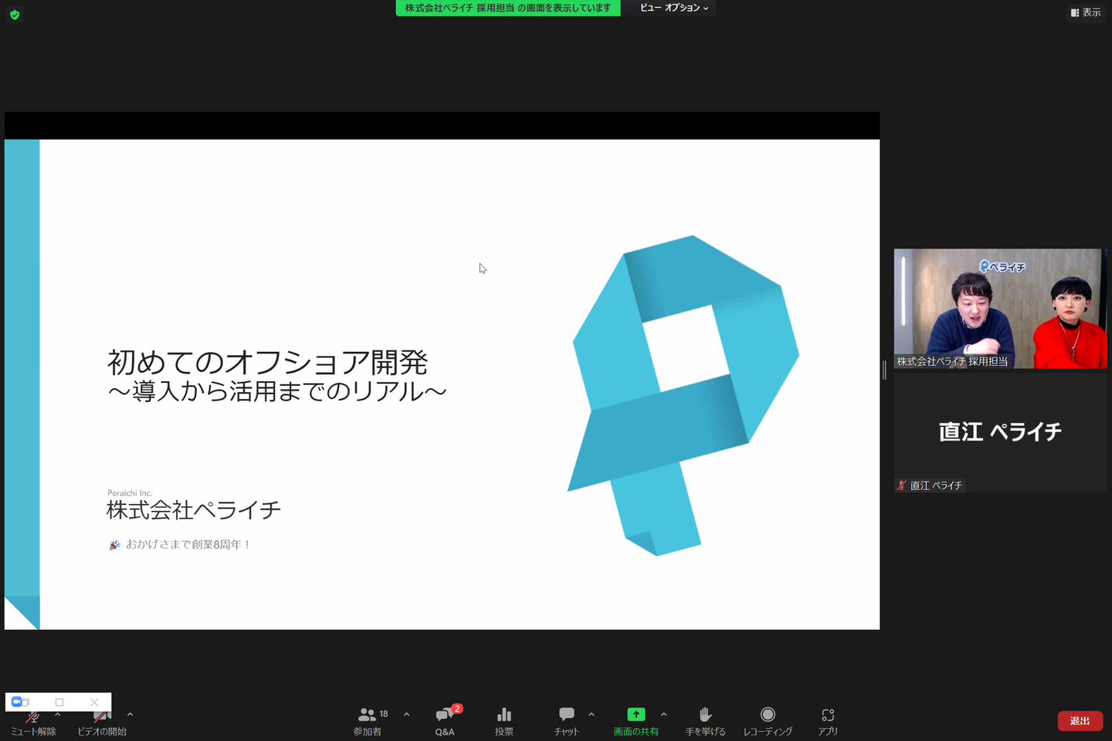Screen dimensions: 1112x741
Task: Click the green encryption shield icon
Action: [x=15, y=15]
